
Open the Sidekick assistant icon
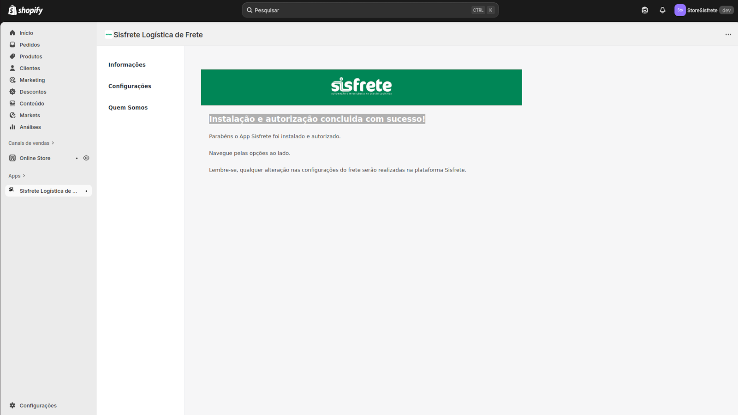point(645,10)
